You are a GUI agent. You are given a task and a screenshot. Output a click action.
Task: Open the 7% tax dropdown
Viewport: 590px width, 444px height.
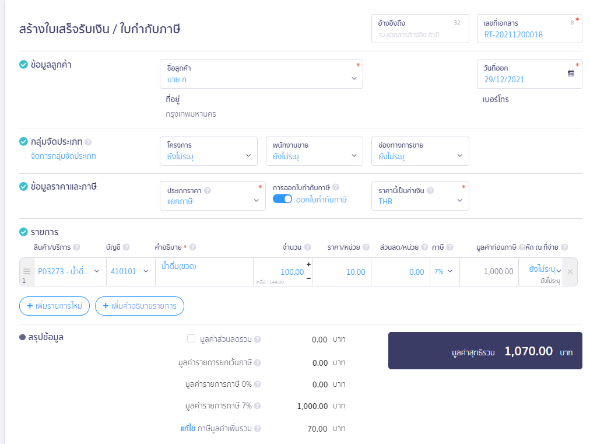[x=444, y=271]
